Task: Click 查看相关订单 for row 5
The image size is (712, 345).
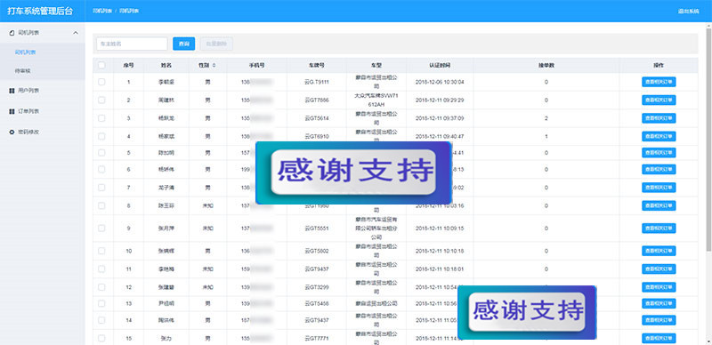Action: (x=659, y=153)
